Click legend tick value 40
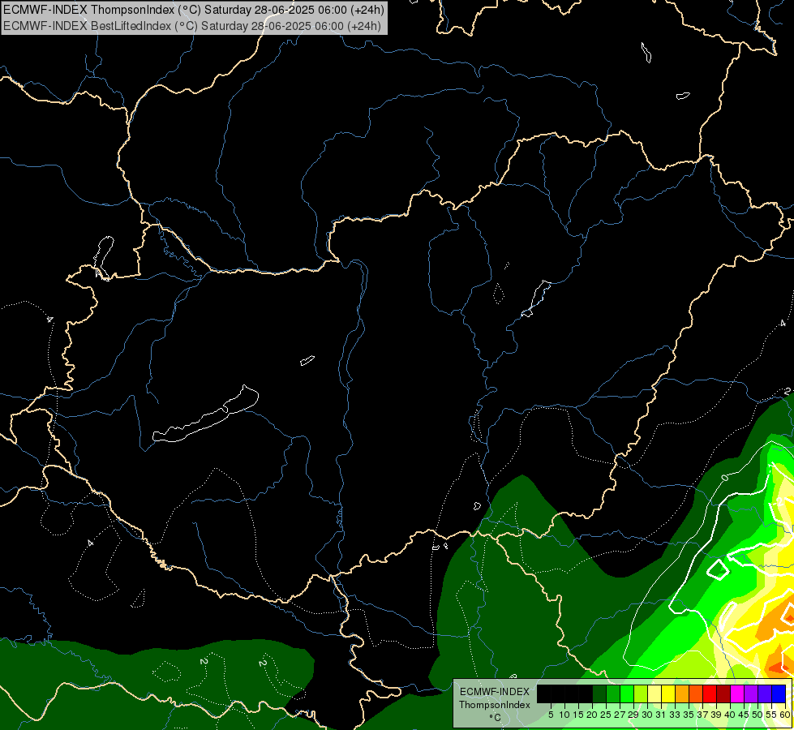This screenshot has width=794, height=730. [x=730, y=715]
